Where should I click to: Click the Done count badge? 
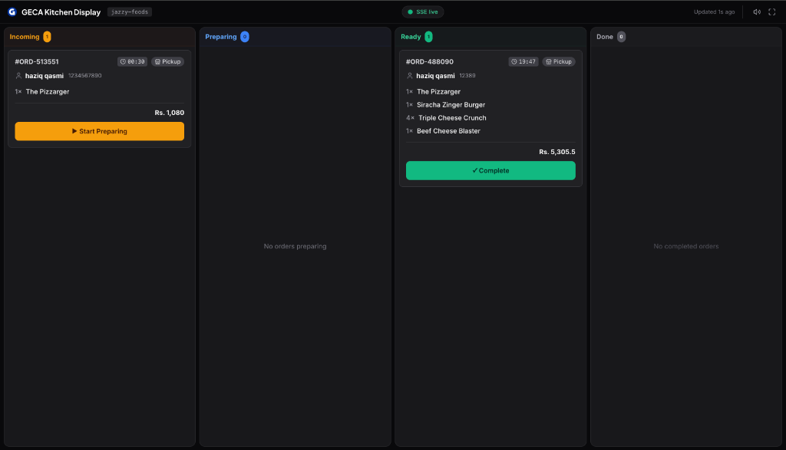(621, 37)
